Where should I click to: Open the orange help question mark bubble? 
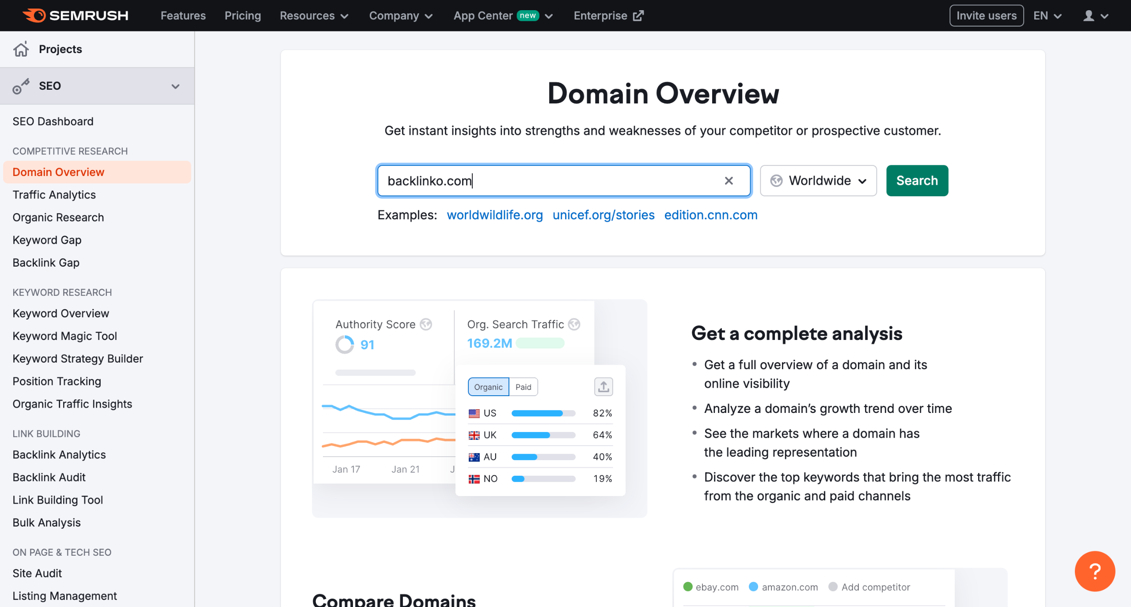(x=1094, y=571)
